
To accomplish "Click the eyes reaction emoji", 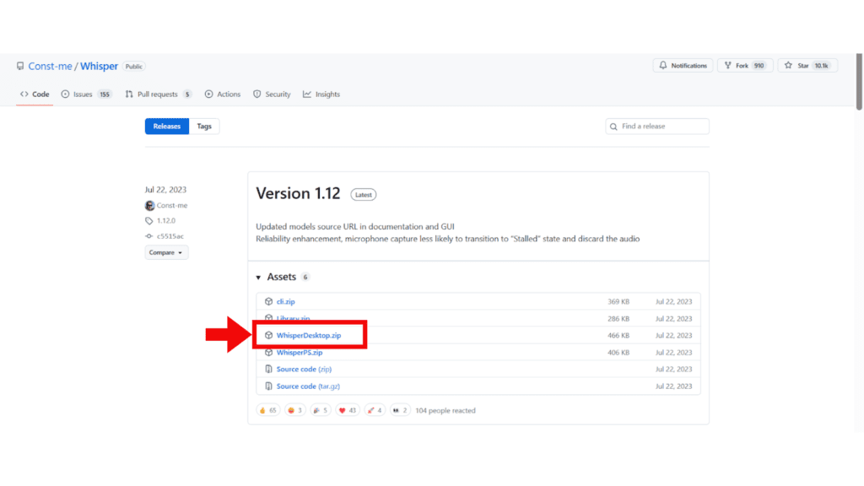I will (395, 410).
